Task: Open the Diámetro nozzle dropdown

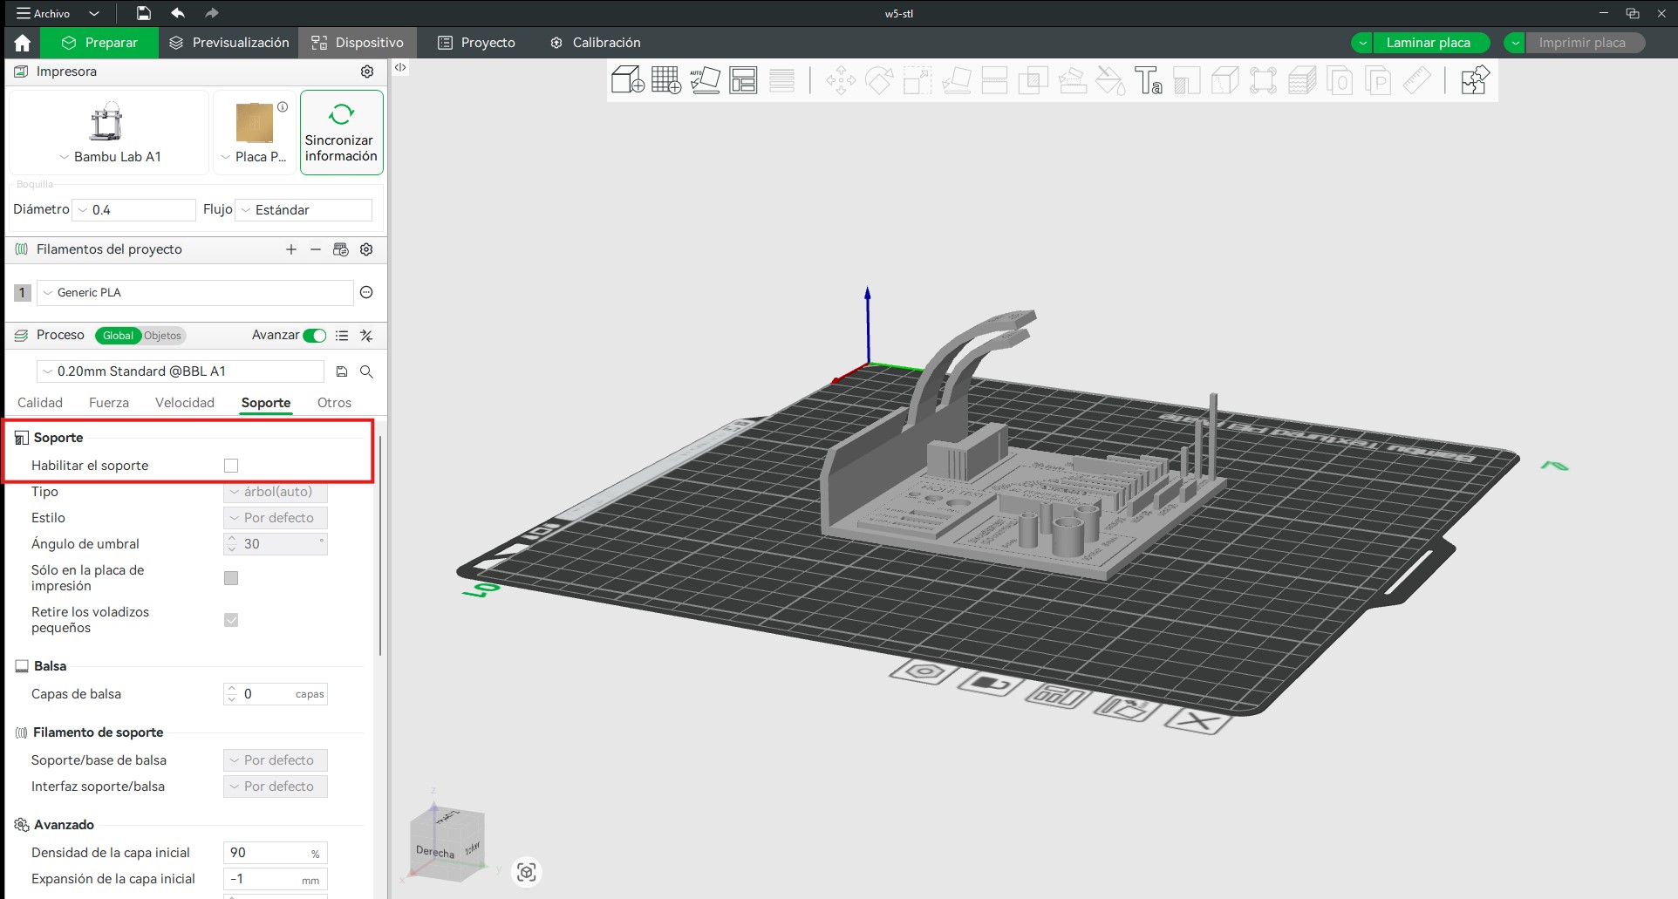Action: click(x=134, y=210)
